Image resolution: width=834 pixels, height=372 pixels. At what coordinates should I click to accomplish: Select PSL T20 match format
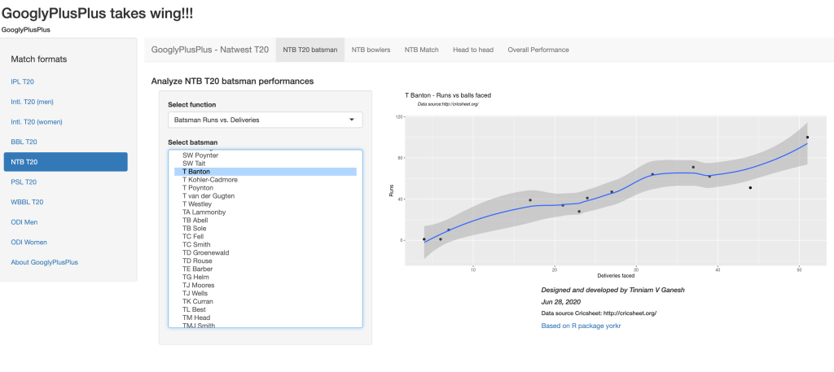click(24, 182)
